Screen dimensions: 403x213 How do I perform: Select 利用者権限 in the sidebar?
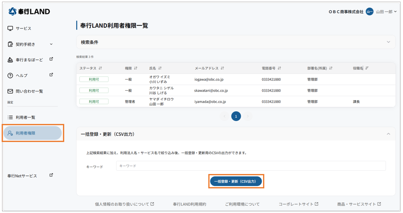coord(33,133)
